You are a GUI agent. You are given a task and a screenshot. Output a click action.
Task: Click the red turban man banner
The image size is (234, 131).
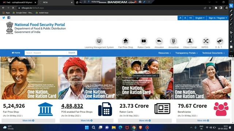coord(87,78)
